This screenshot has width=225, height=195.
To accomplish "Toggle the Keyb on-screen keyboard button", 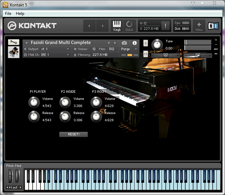I will tap(117, 26).
